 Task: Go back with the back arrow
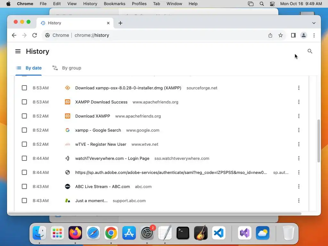click(14, 35)
